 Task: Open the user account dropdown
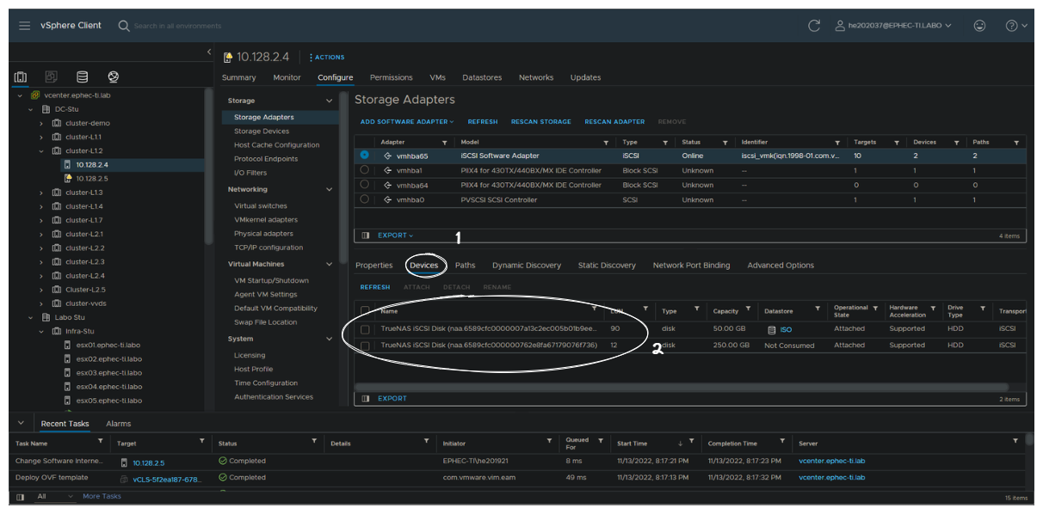point(893,26)
